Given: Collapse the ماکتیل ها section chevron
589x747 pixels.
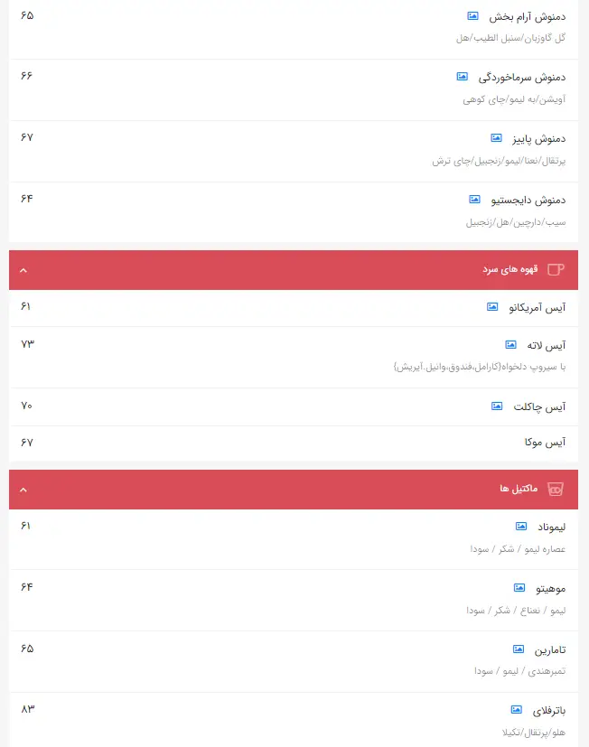Looking at the screenshot, I should [23, 490].
